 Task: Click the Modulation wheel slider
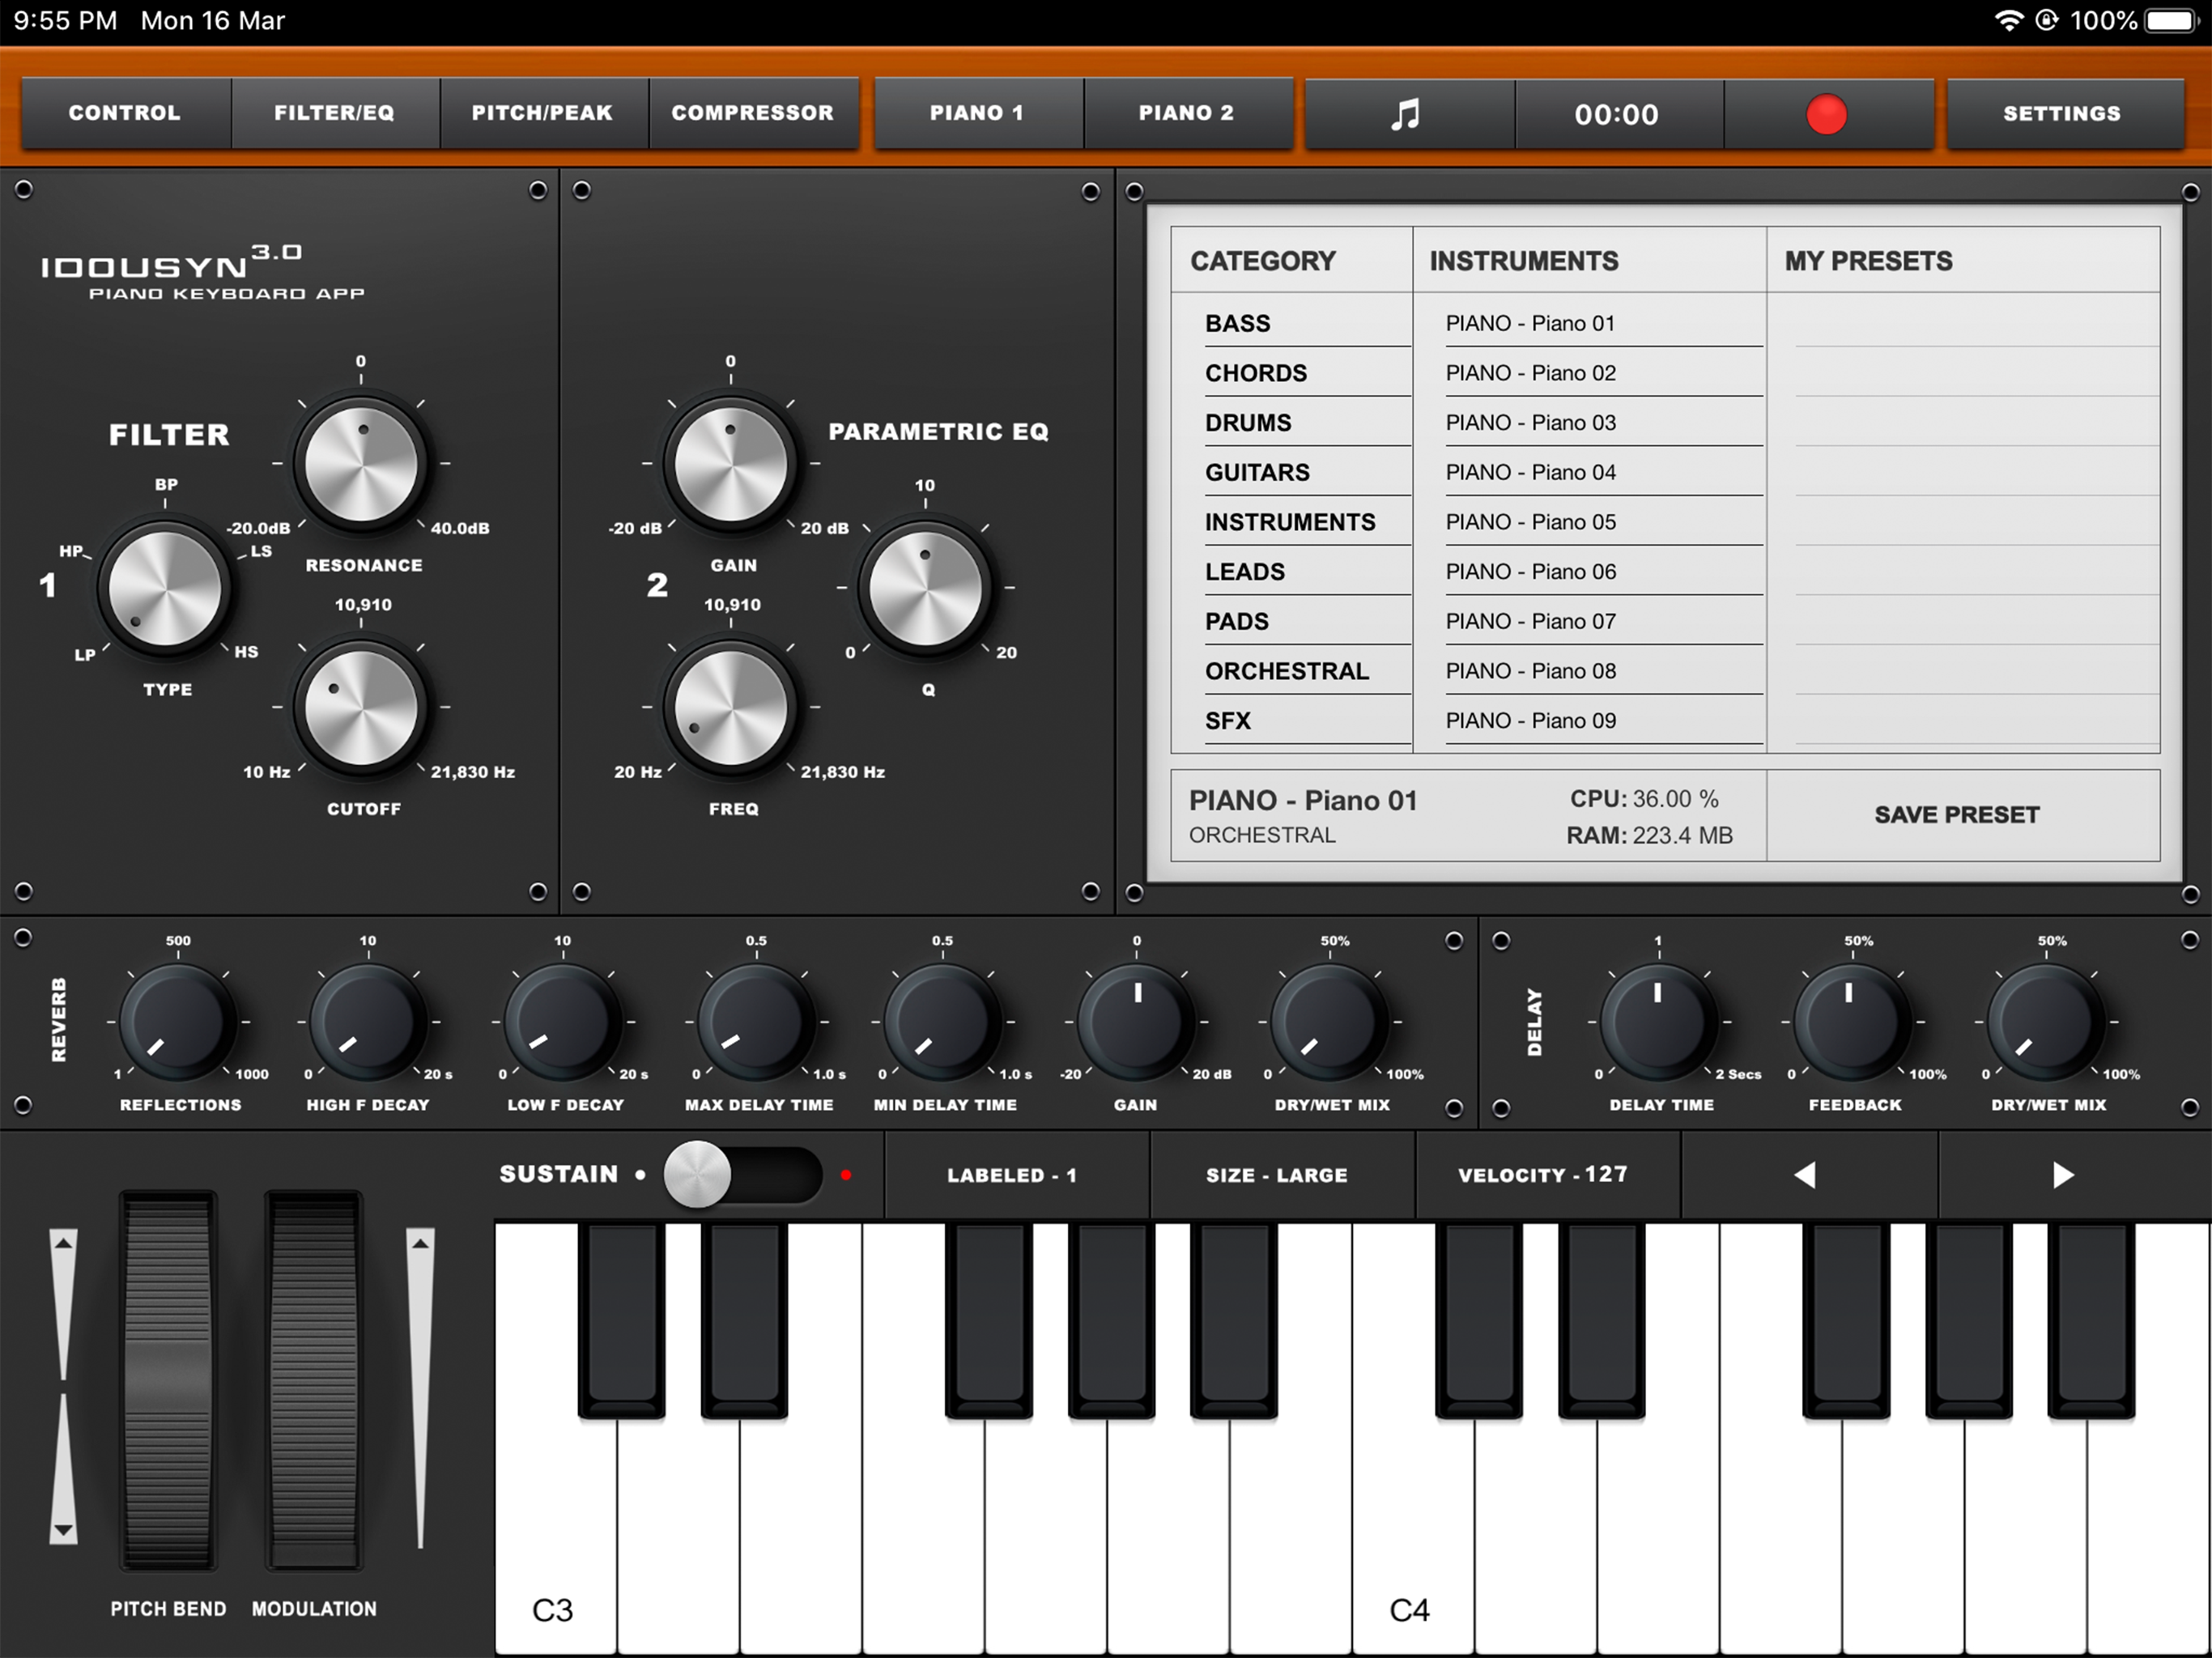coord(313,1380)
